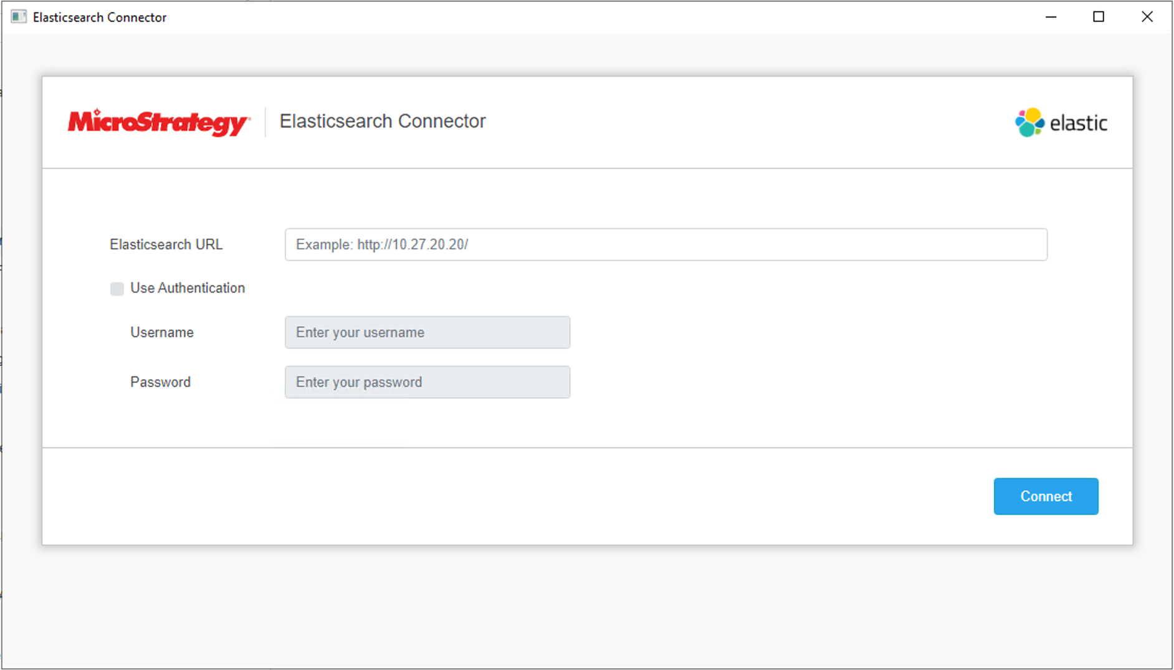The height and width of the screenshot is (670, 1174).
Task: Click the MicroStrategy logo
Action: [159, 122]
